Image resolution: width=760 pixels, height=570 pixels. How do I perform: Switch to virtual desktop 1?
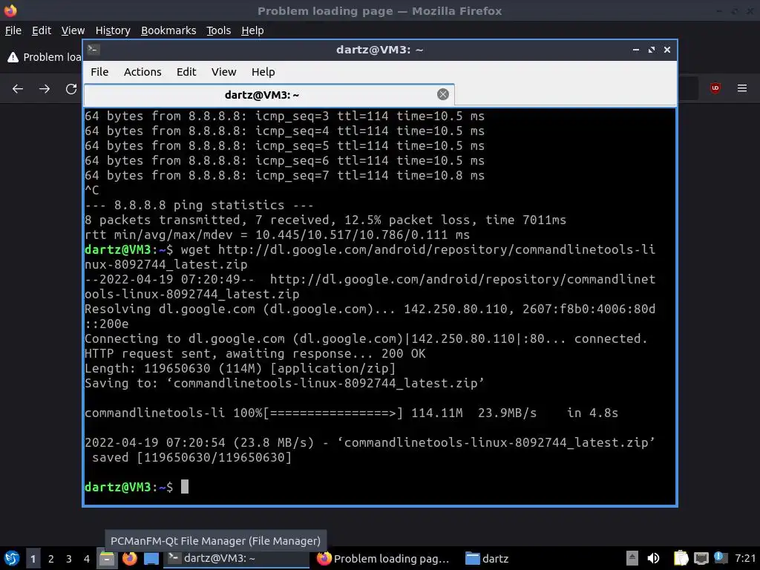tap(33, 559)
